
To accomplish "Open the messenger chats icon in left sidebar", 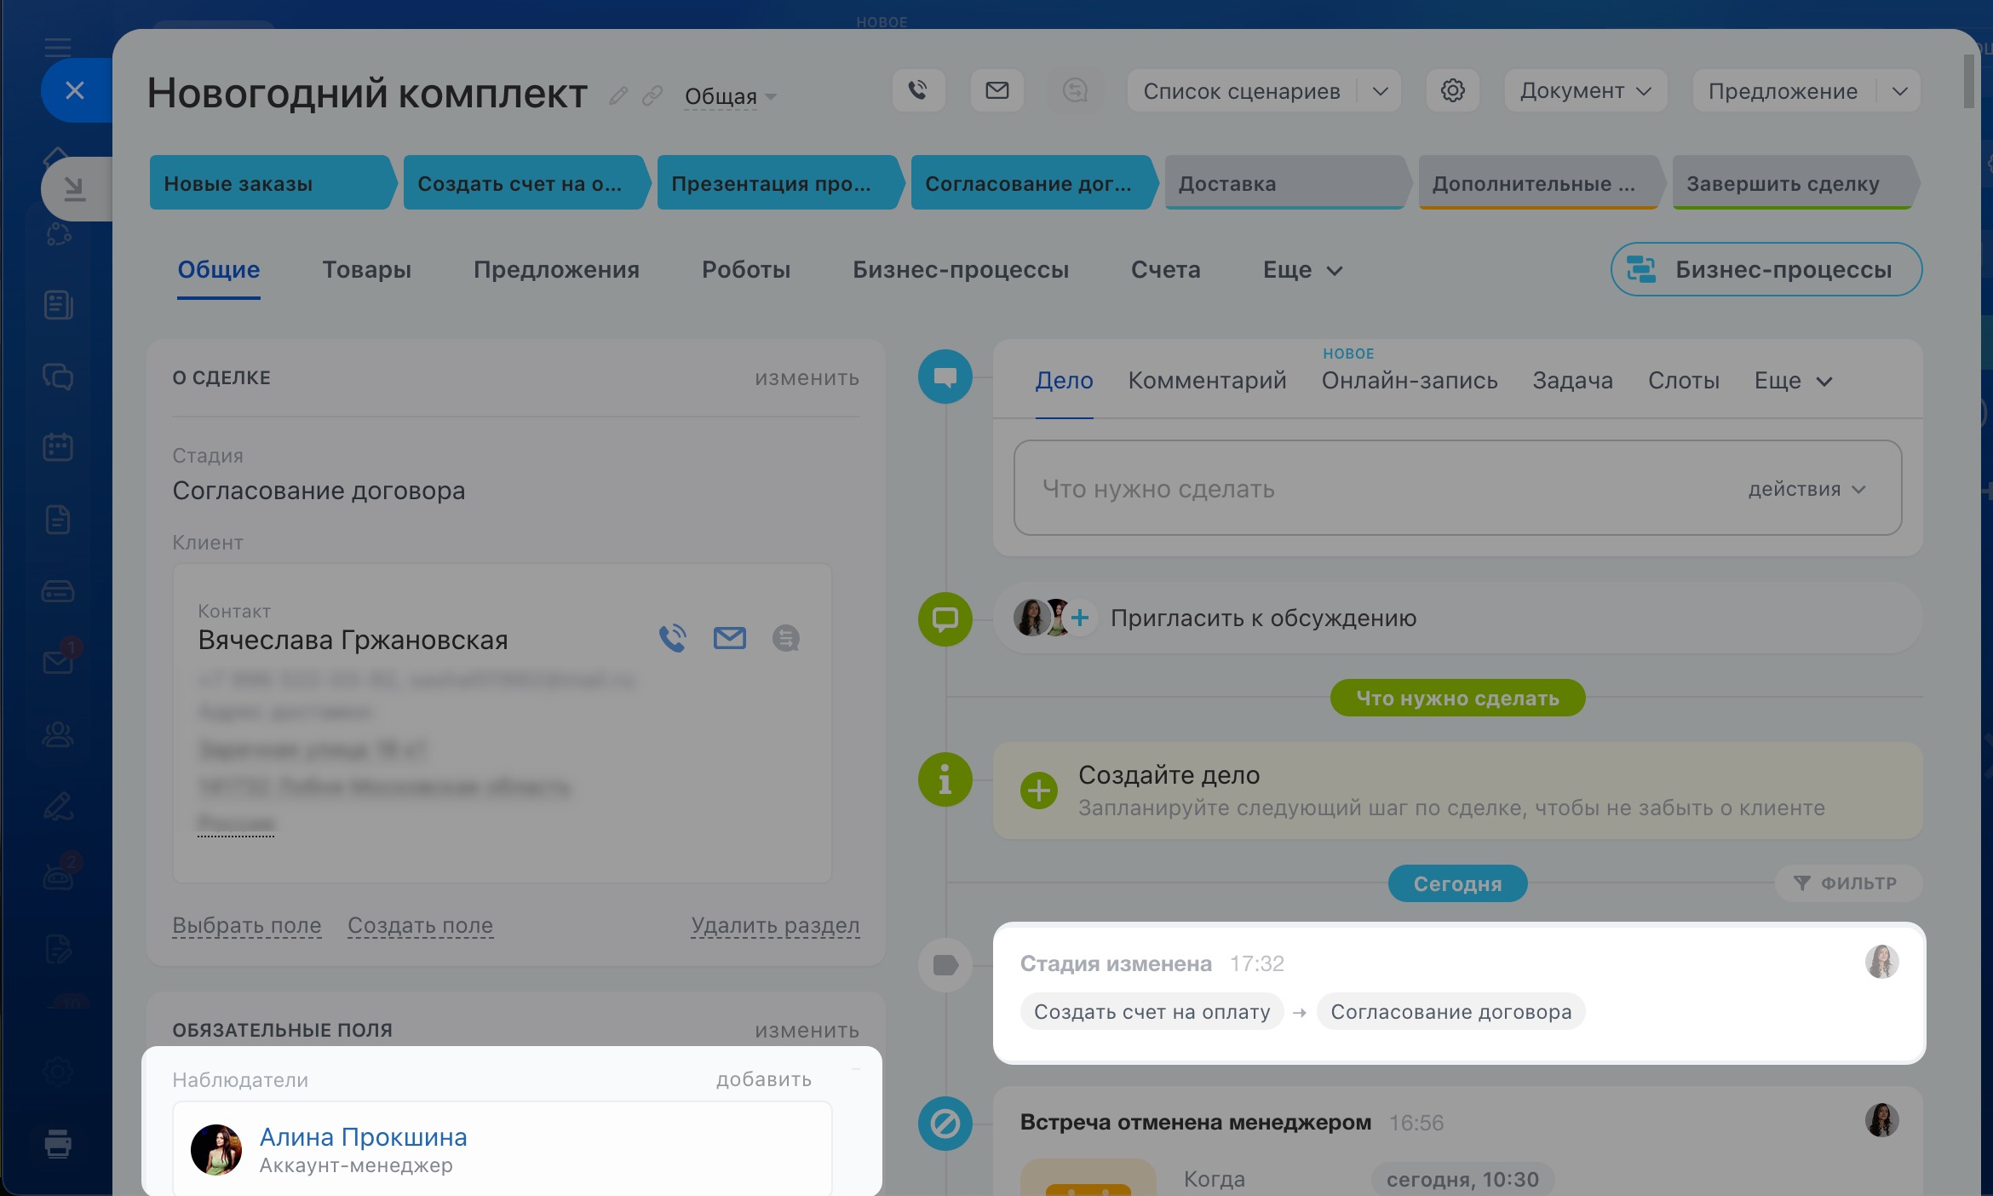I will (x=58, y=376).
